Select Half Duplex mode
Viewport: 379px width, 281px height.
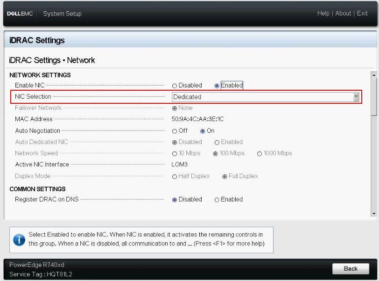175,176
